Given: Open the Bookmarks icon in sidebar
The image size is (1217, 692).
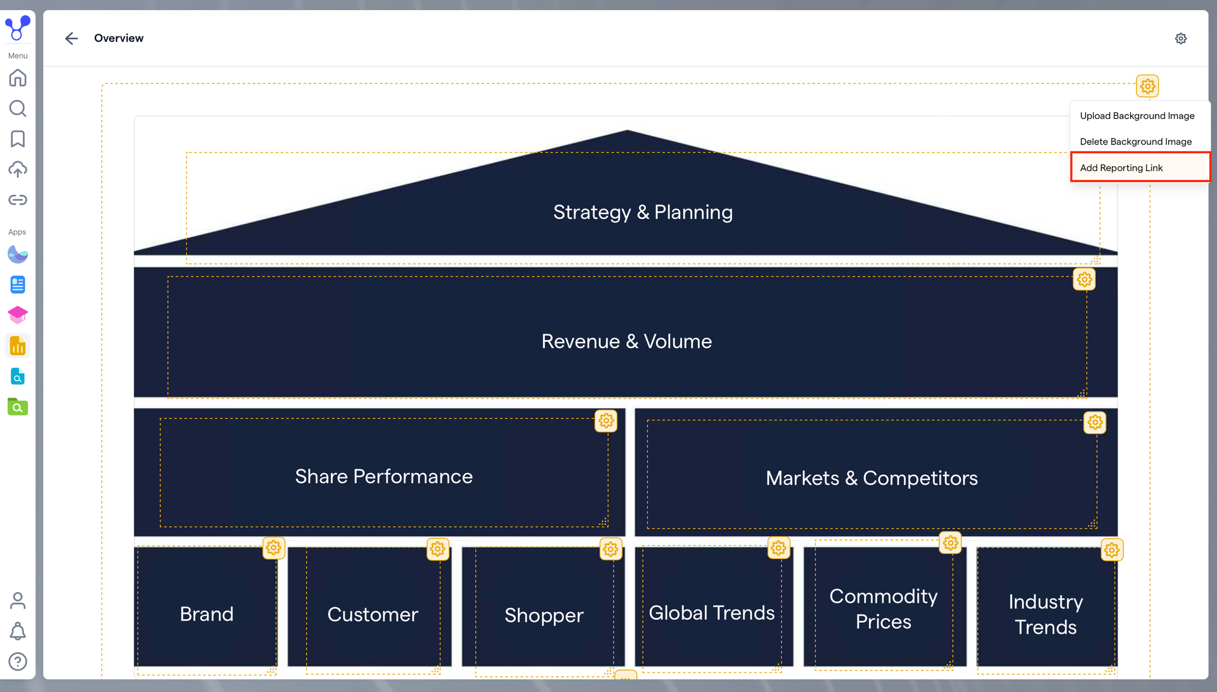Looking at the screenshot, I should 18,139.
